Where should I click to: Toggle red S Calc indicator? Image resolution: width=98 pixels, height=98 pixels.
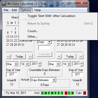pyautogui.click(x=85, y=93)
